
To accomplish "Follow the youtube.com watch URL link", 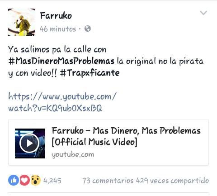I will click(x=62, y=102).
